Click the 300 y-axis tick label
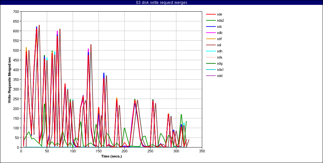 [17, 89]
